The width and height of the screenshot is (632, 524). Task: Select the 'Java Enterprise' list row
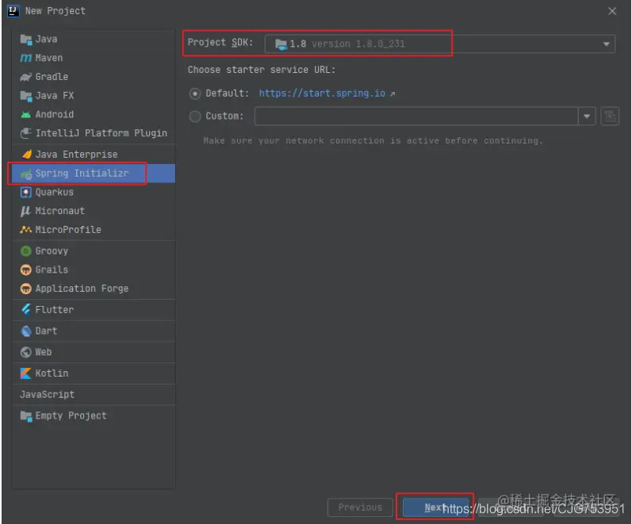click(94, 155)
